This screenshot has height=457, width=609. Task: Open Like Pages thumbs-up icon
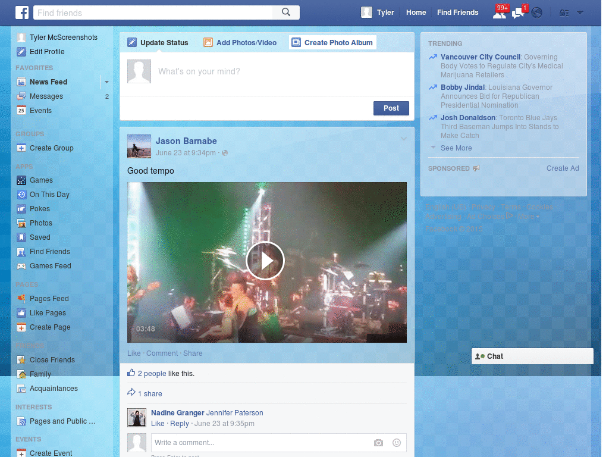pyautogui.click(x=21, y=313)
